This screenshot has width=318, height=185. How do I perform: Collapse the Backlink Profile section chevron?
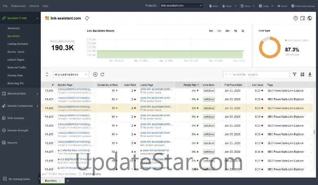point(38,18)
